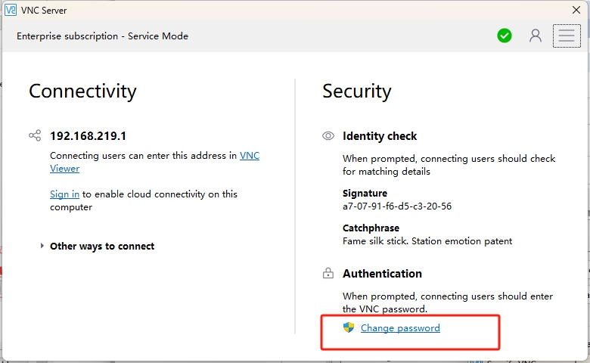Screen dimensions: 590x363
Task: Open the Change password link
Action: [400, 328]
